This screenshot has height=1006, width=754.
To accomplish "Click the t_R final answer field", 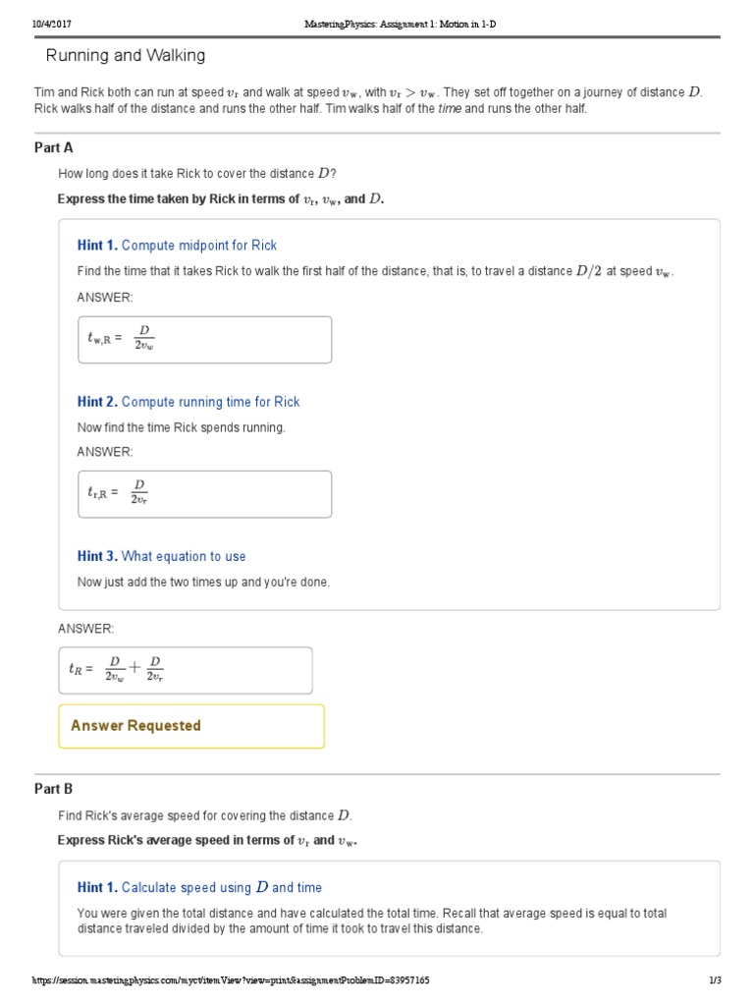I will [x=185, y=670].
